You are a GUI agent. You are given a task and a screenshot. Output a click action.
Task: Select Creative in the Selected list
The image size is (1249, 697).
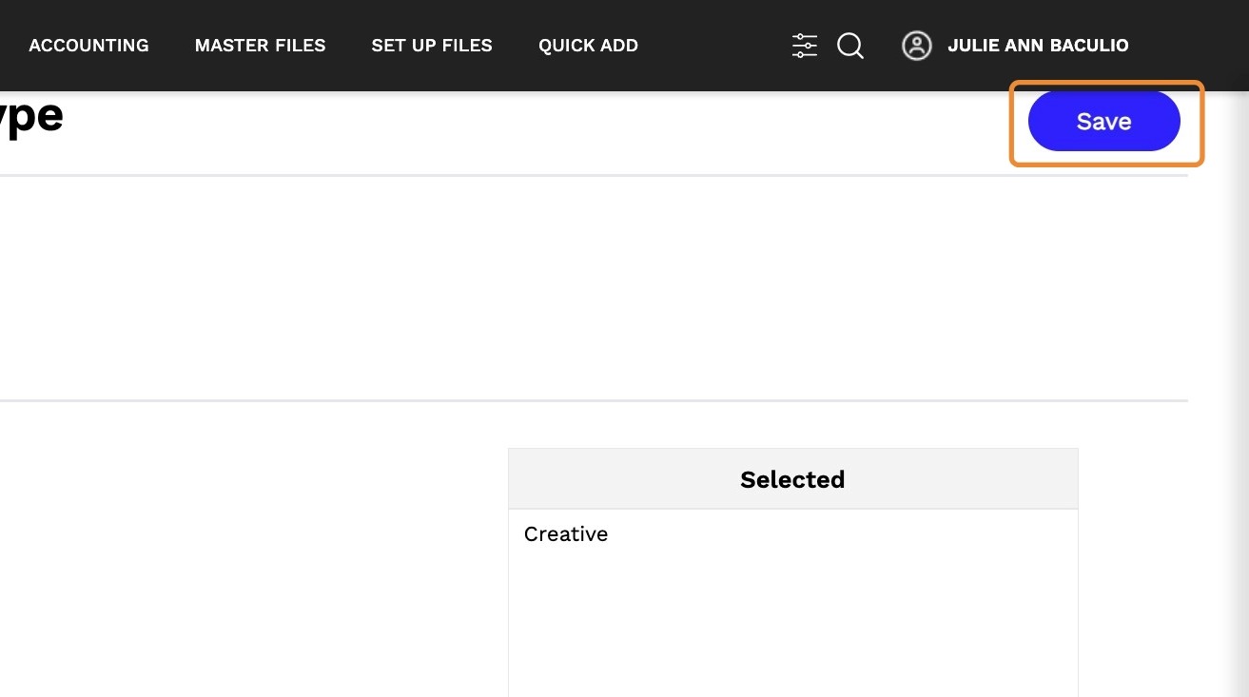tap(566, 534)
